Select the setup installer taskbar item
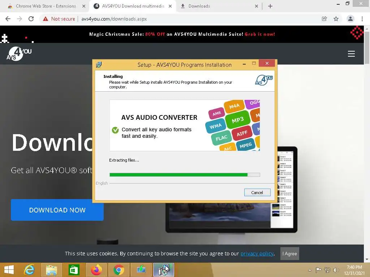Screen dimensions: 370x277 tap(164, 270)
